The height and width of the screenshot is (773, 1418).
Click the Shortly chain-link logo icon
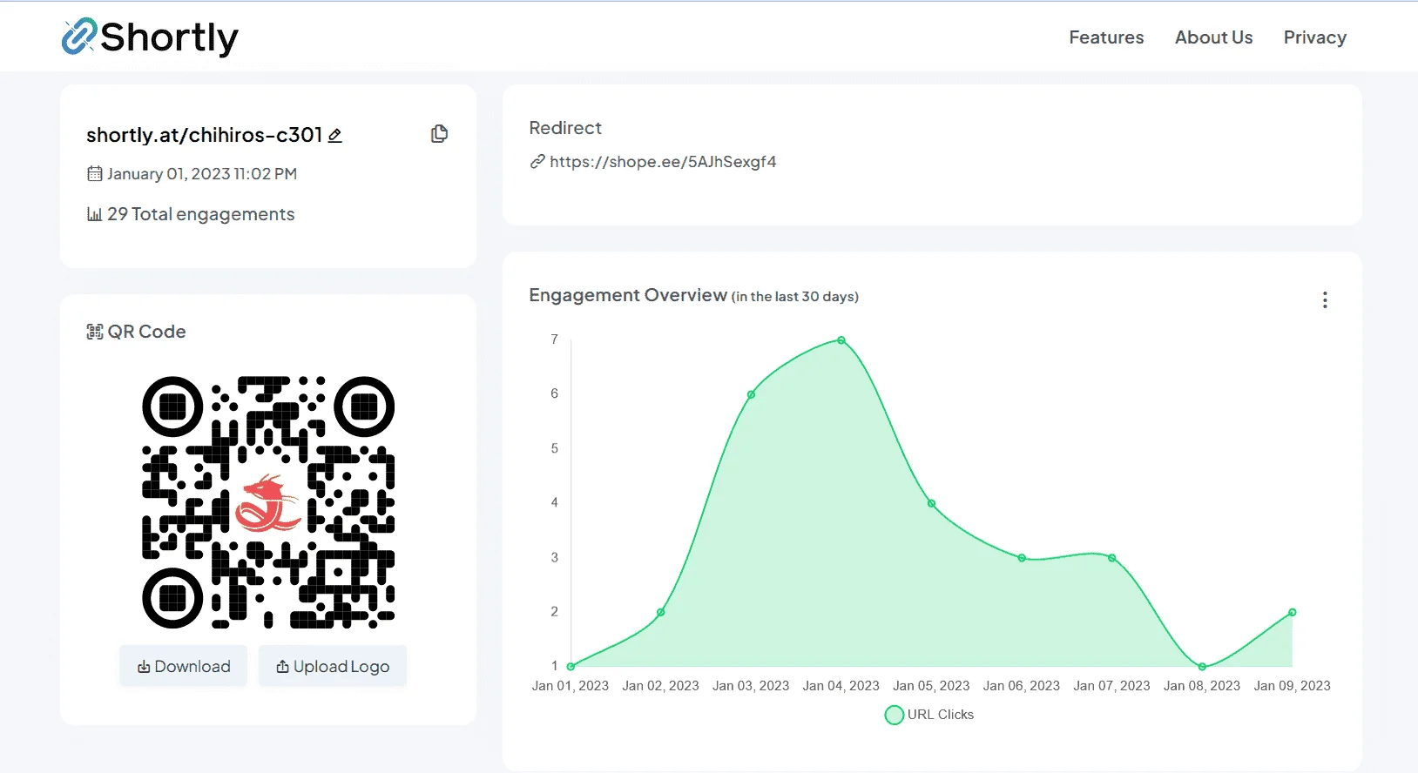(x=79, y=37)
